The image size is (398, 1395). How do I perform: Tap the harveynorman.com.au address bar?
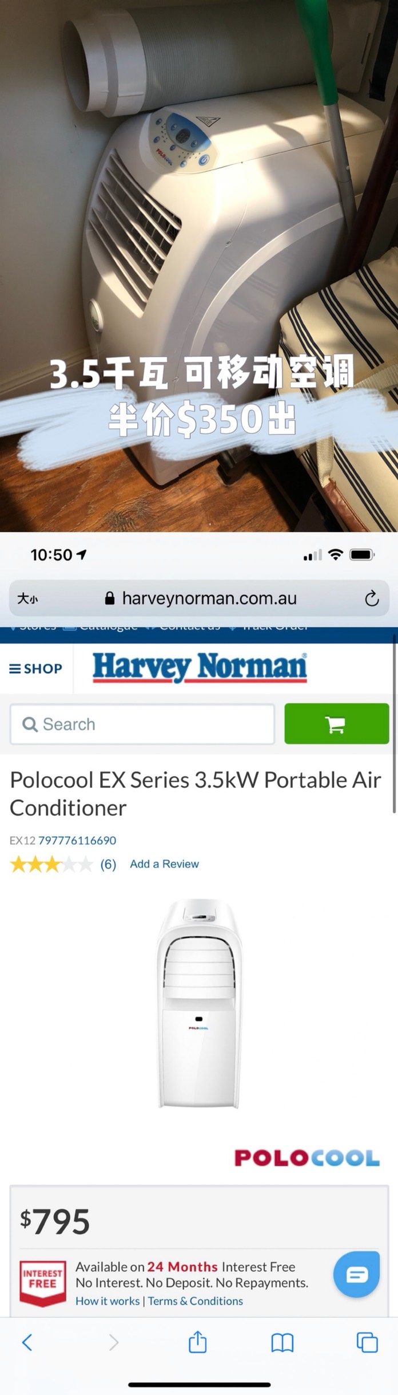tap(200, 598)
